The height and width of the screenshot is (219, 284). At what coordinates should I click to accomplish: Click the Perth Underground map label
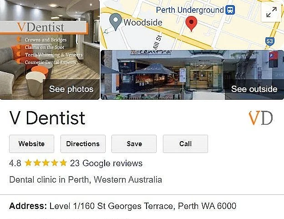[x=190, y=10]
